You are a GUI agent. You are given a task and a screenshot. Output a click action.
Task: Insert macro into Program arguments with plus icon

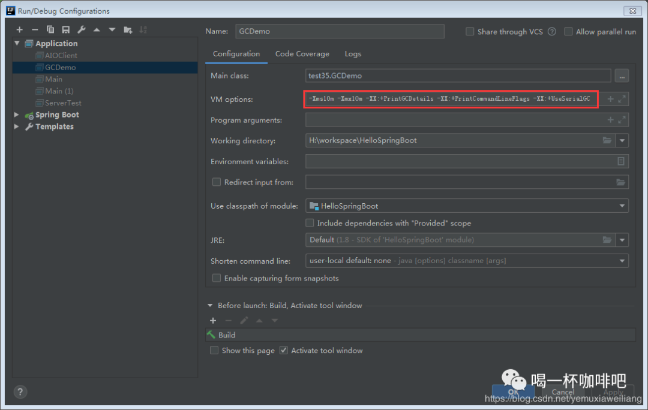[610, 120]
